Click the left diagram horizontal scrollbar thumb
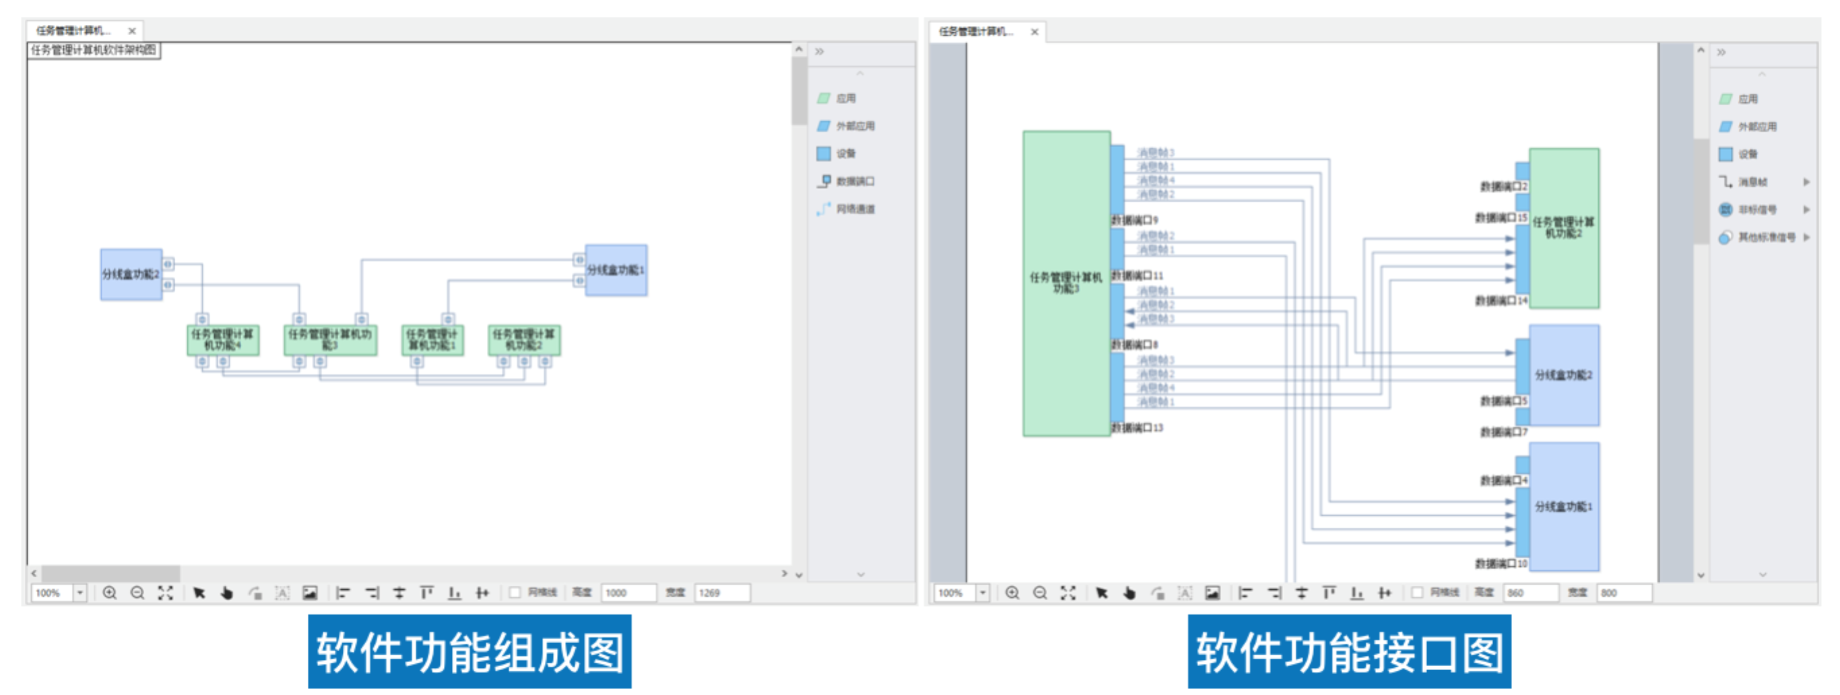Viewport: 1840px width, 695px height. 110,574
